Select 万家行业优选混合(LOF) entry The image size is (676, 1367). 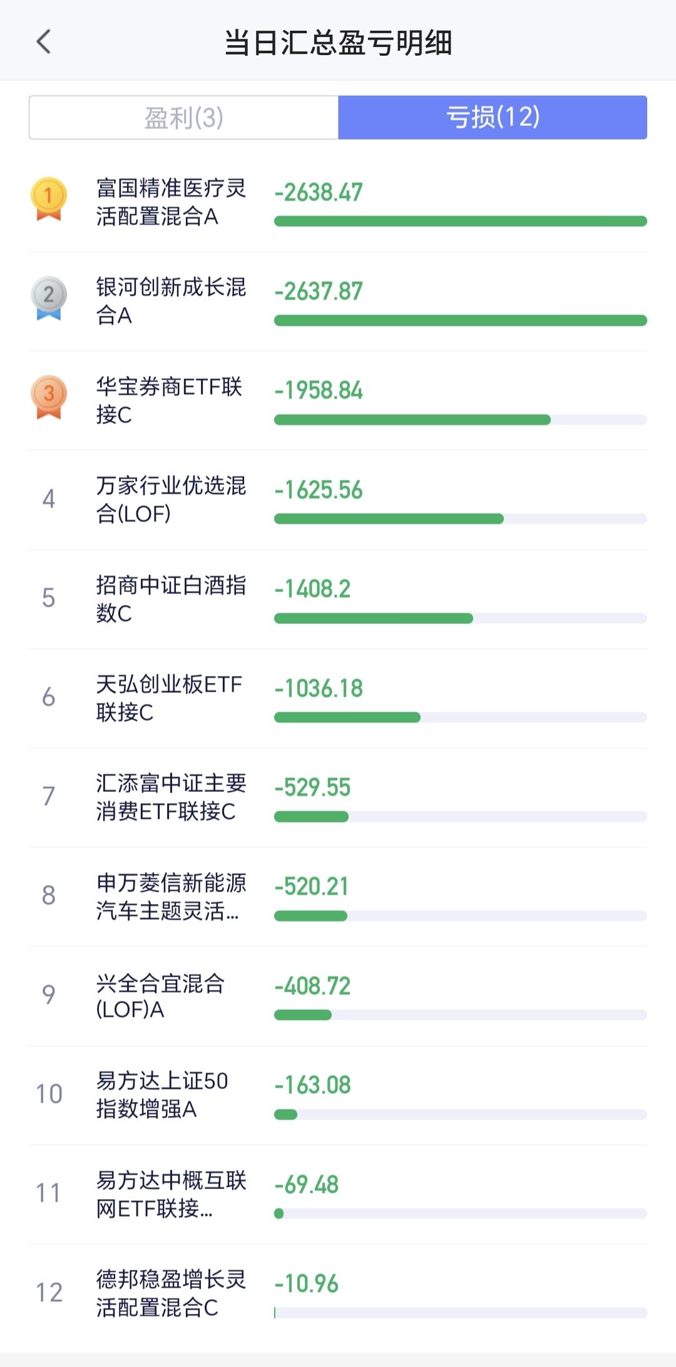click(170, 499)
